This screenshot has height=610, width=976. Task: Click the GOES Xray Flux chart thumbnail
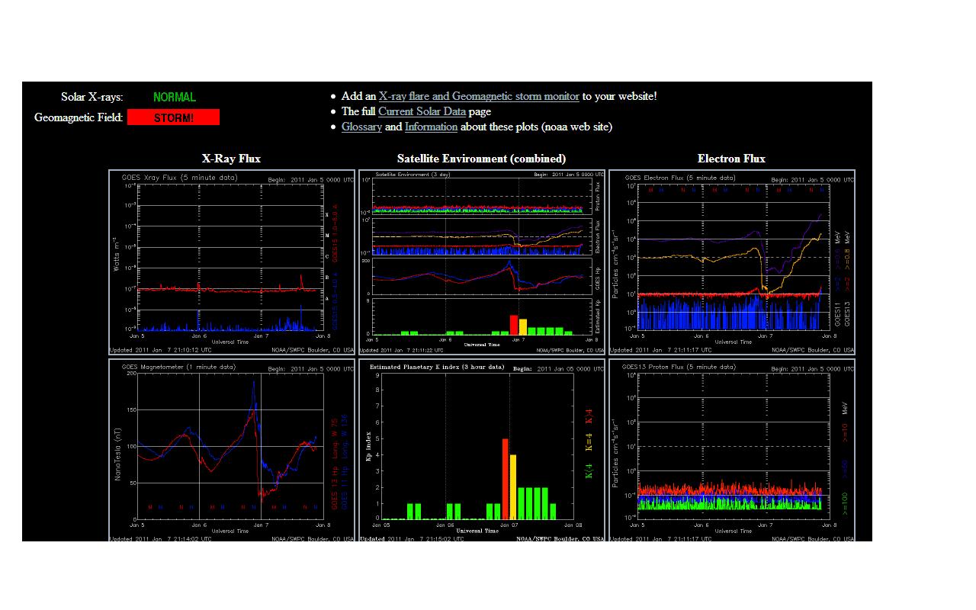[232, 262]
